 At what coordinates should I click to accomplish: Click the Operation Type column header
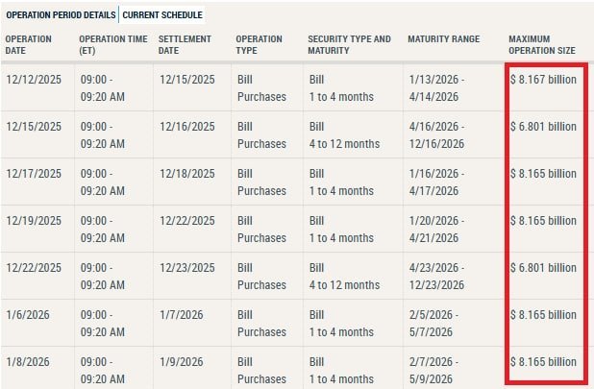click(260, 45)
